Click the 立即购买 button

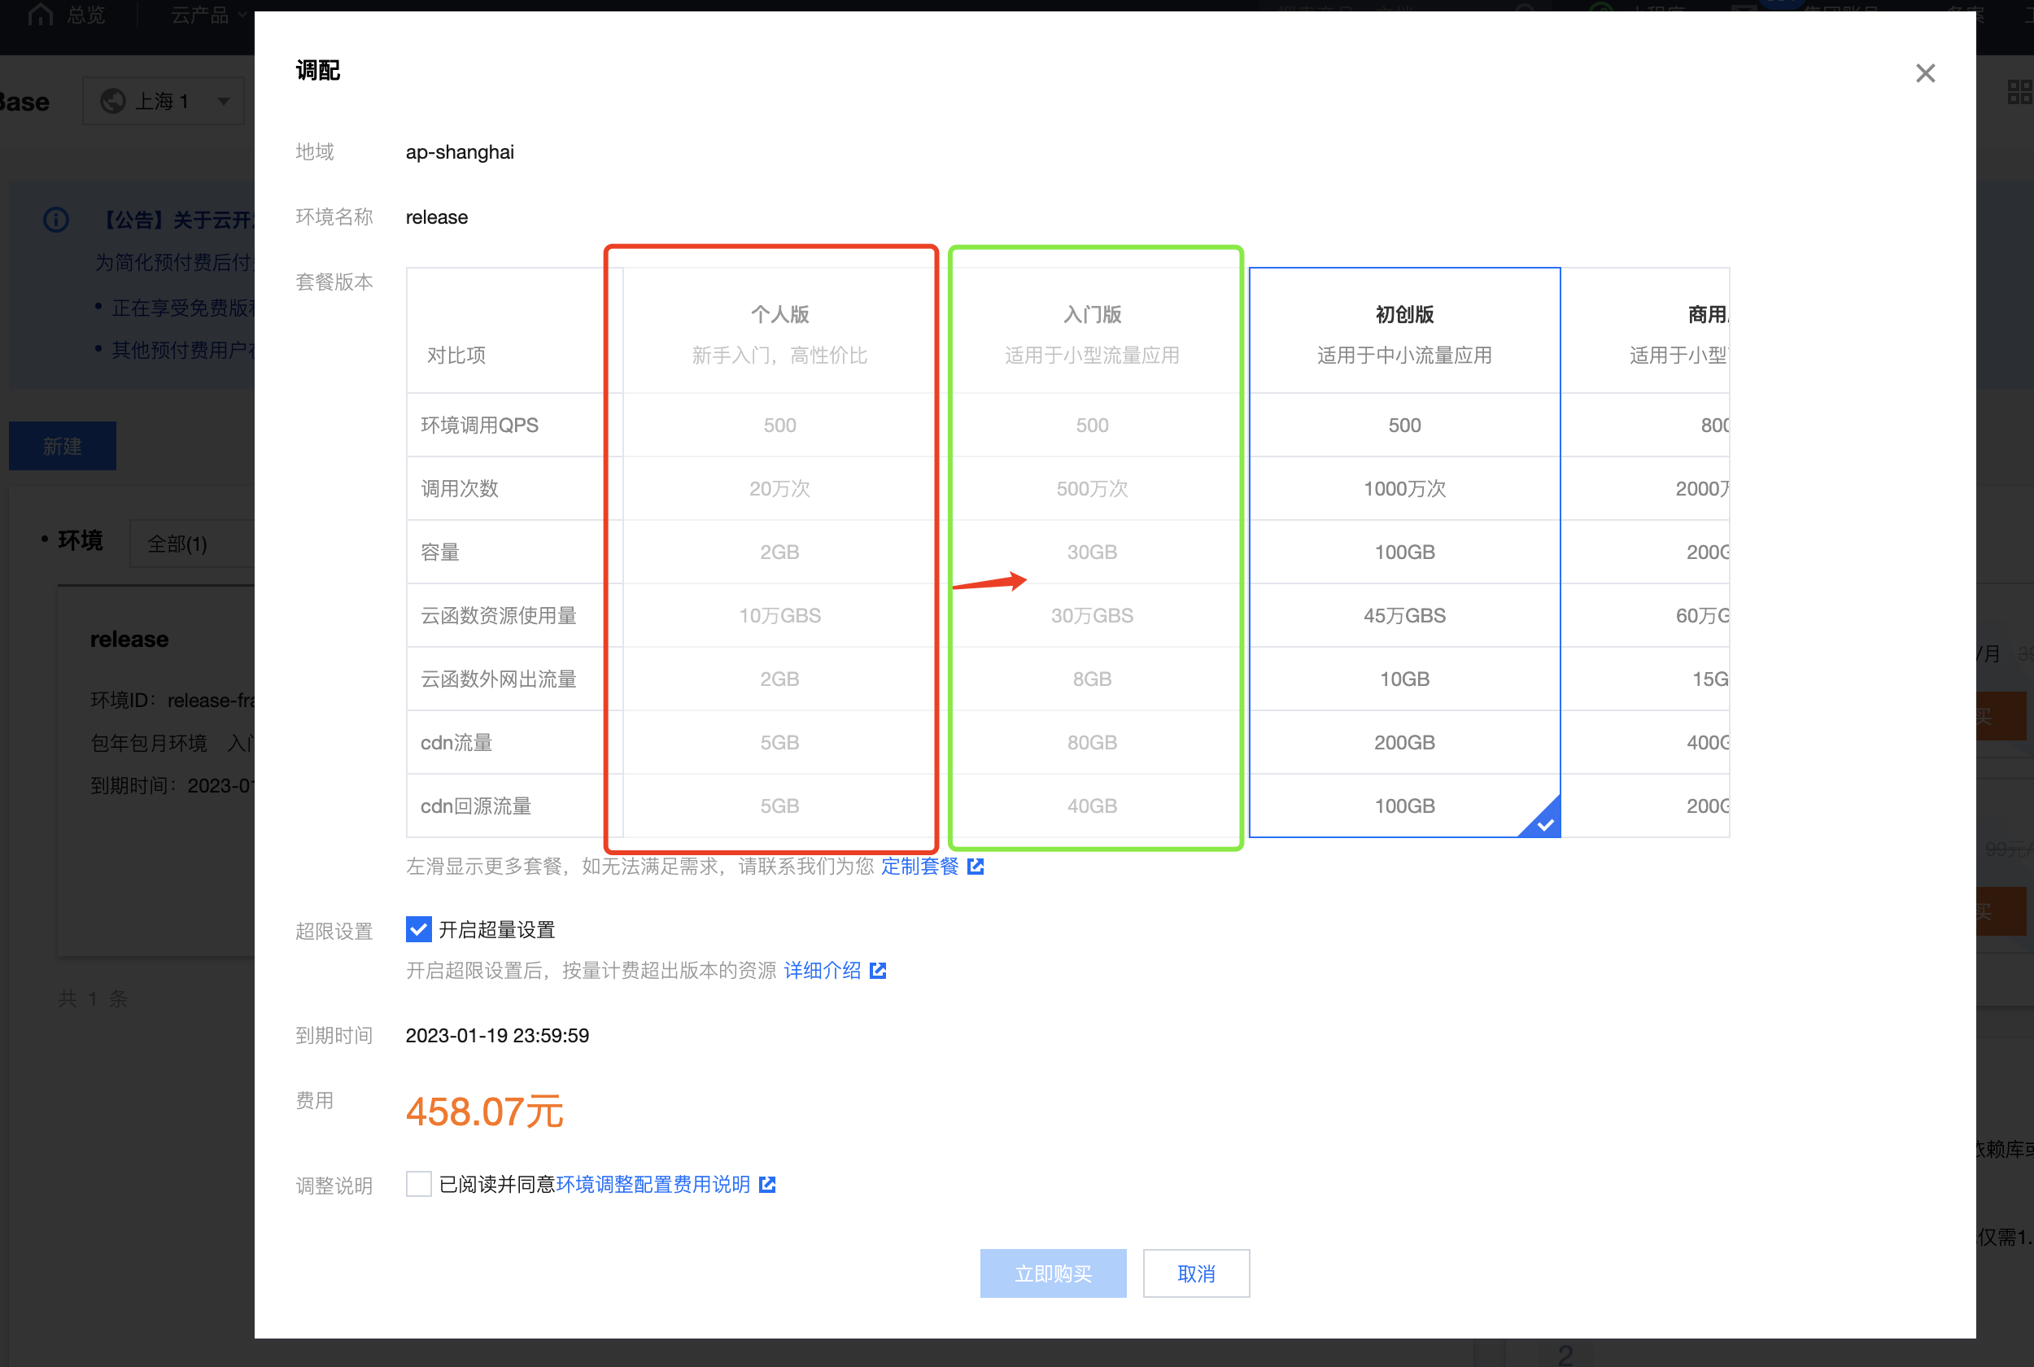tap(1052, 1273)
